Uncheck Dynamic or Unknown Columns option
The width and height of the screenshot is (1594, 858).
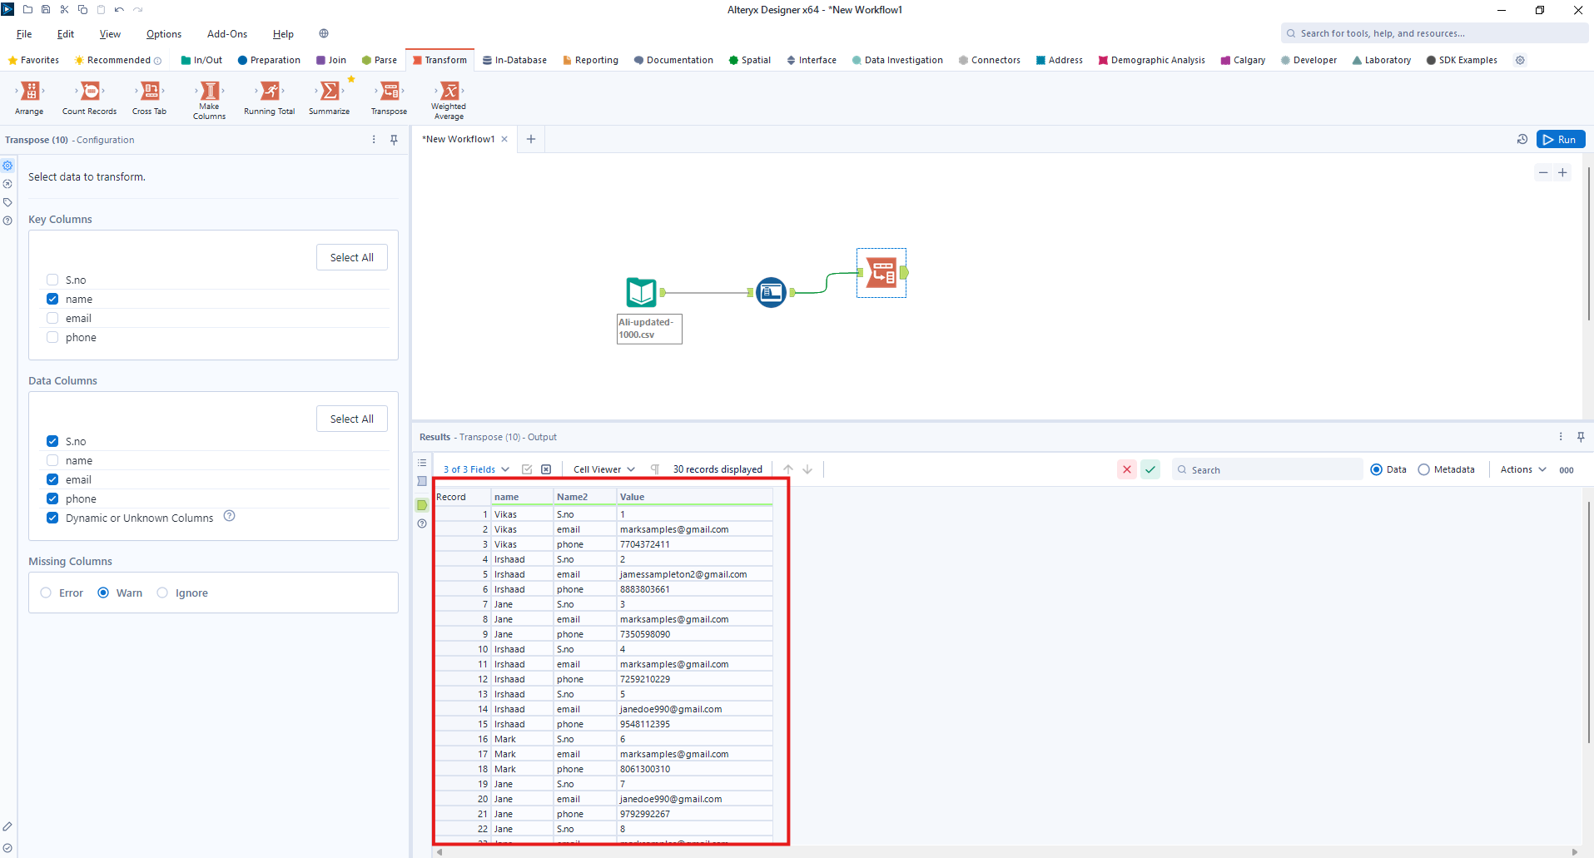pyautogui.click(x=52, y=518)
